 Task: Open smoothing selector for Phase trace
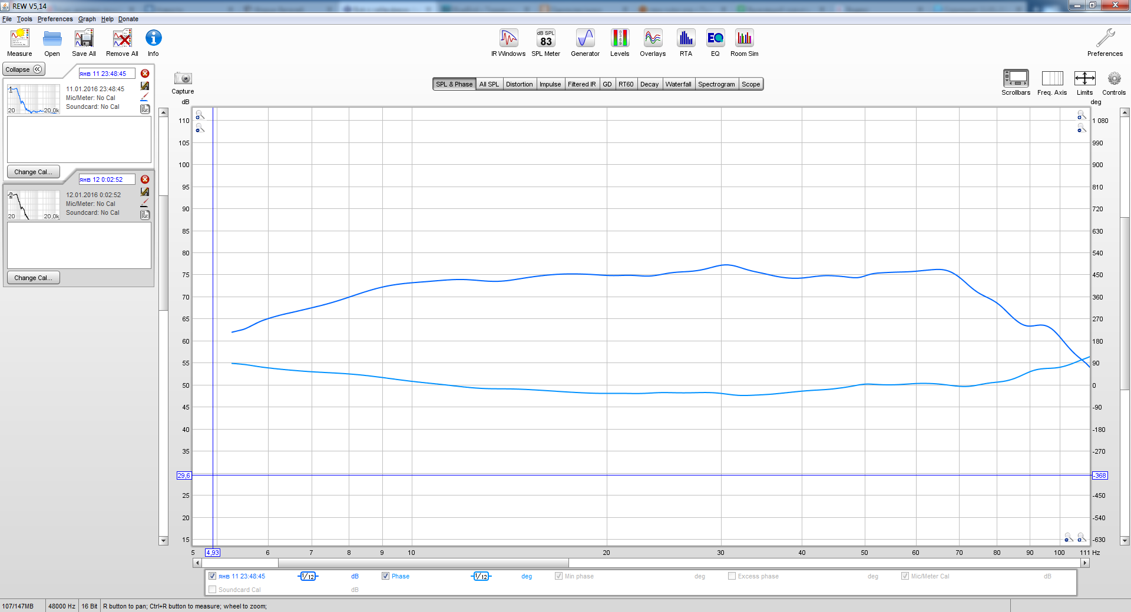pos(481,576)
